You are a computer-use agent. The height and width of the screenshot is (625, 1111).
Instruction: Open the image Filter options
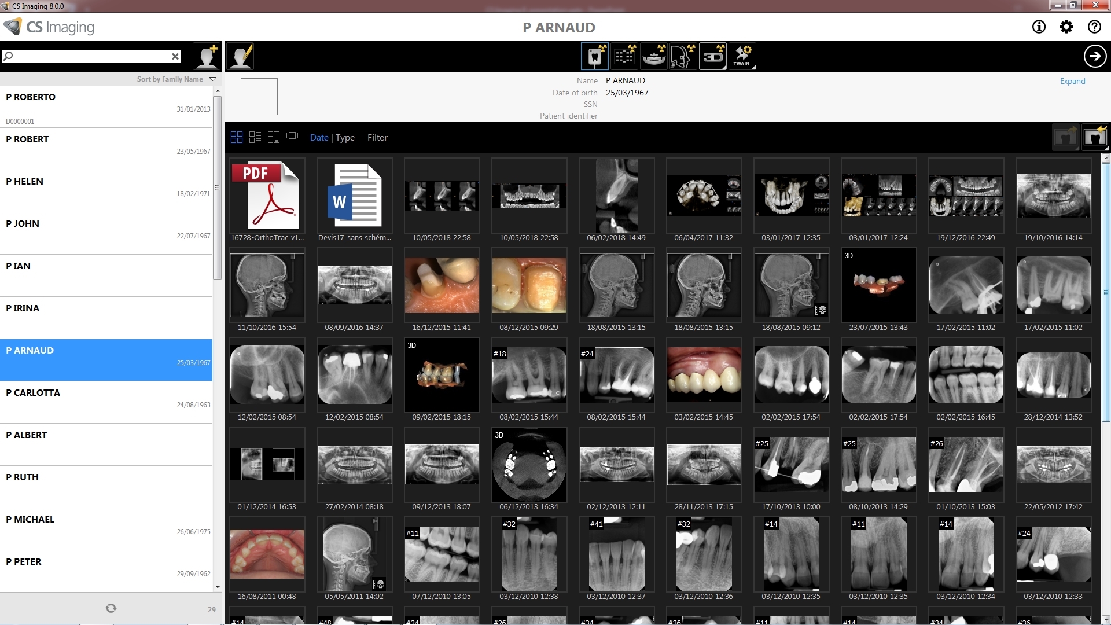pyautogui.click(x=377, y=138)
